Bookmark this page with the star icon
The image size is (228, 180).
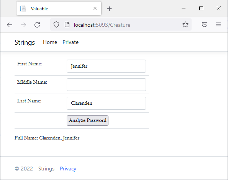point(185,25)
